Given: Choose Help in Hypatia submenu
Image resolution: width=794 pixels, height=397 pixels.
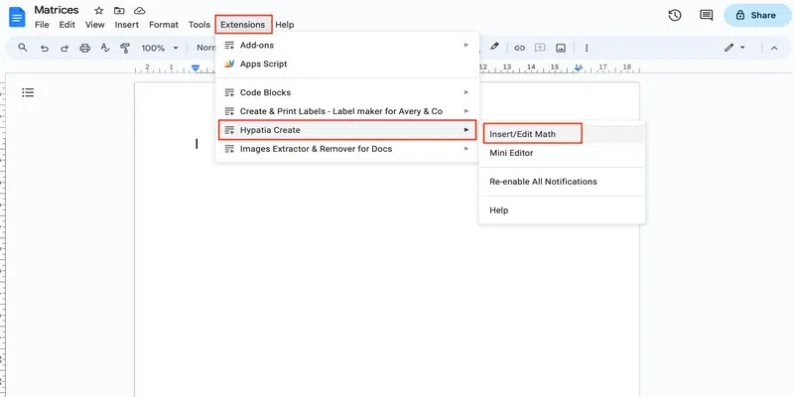Looking at the screenshot, I should point(562,210).
